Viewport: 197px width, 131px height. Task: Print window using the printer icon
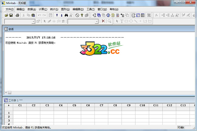point(17,15)
